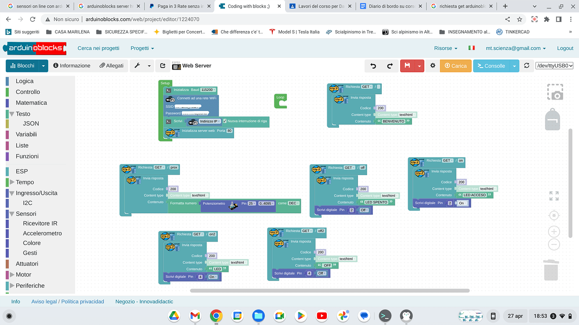Click the Logout link
579x325 pixels.
coord(565,48)
